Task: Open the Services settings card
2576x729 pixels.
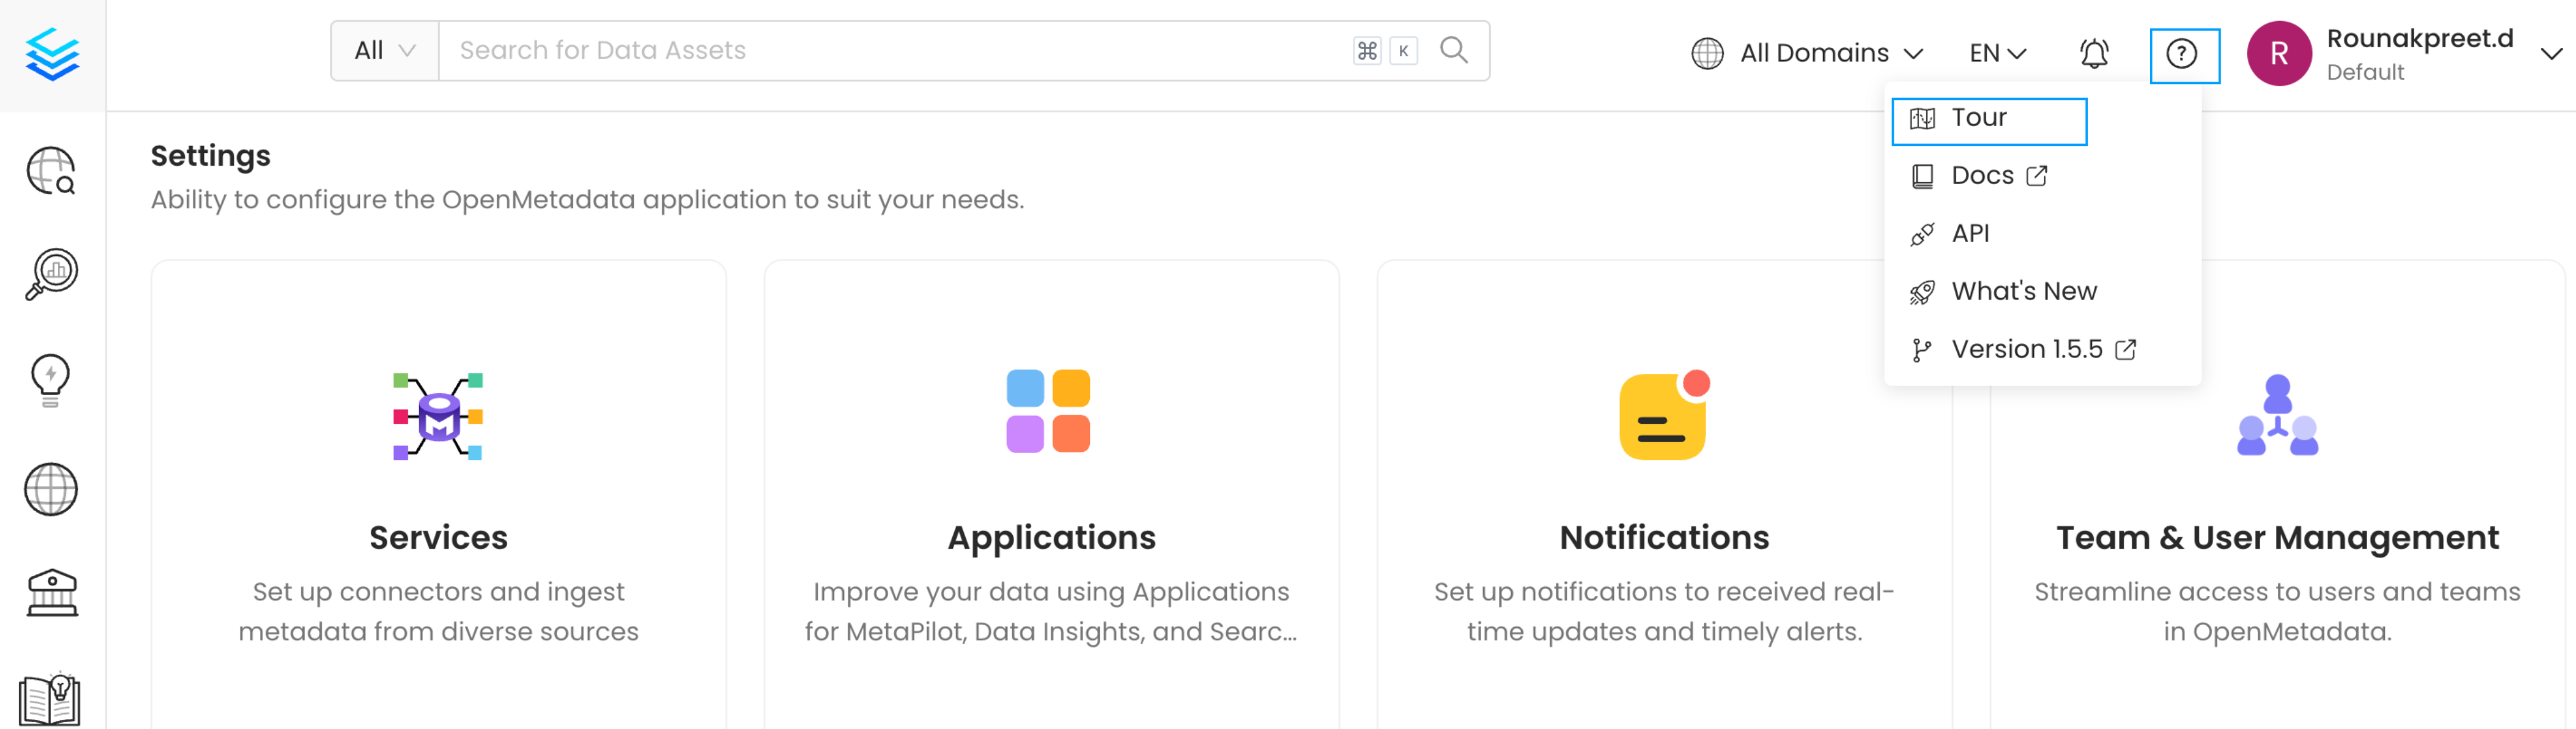Action: click(438, 500)
